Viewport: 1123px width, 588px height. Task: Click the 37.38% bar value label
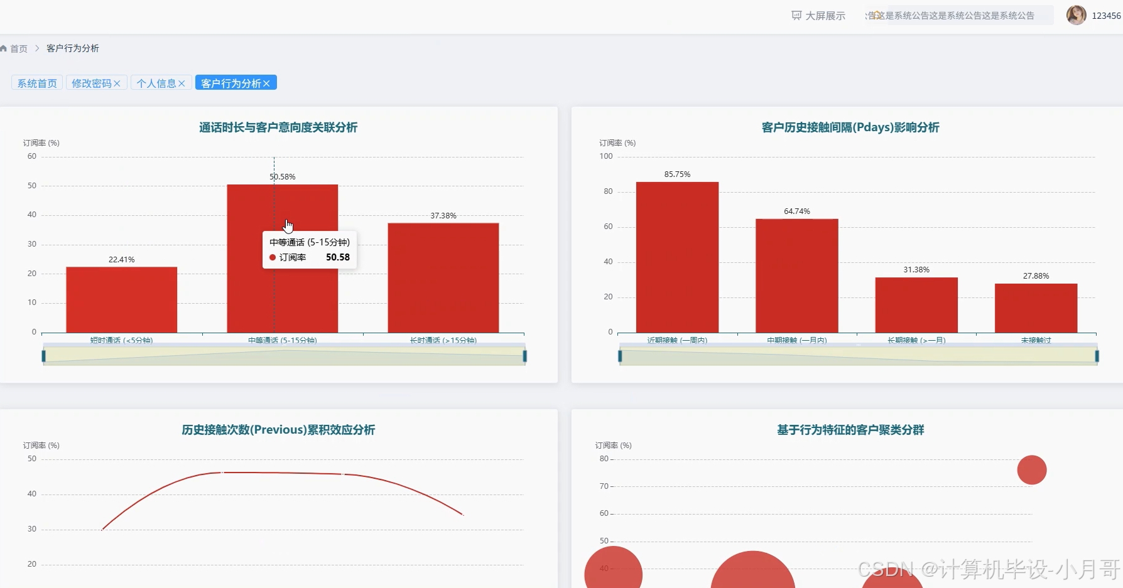(443, 216)
